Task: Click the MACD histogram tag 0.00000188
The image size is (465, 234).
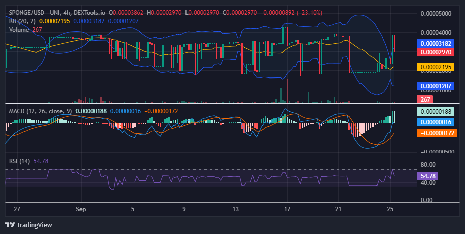Action: pyautogui.click(x=436, y=112)
